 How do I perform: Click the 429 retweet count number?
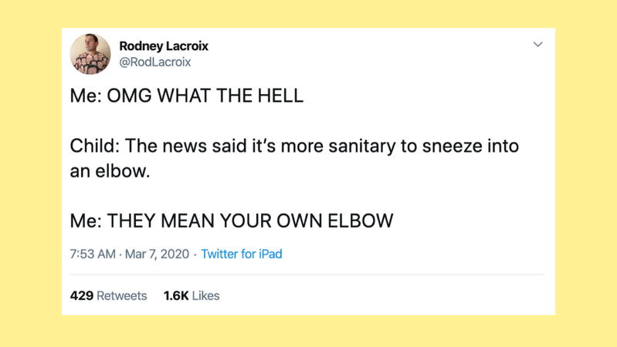point(82,295)
